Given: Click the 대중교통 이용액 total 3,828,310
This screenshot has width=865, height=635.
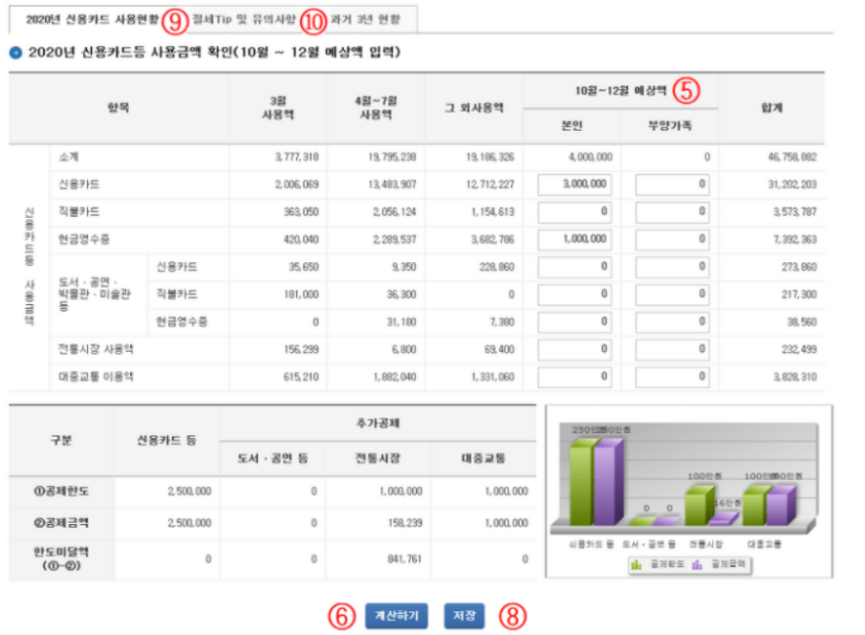Looking at the screenshot, I should [794, 377].
